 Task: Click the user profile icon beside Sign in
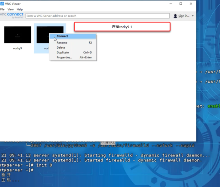pos(175,16)
